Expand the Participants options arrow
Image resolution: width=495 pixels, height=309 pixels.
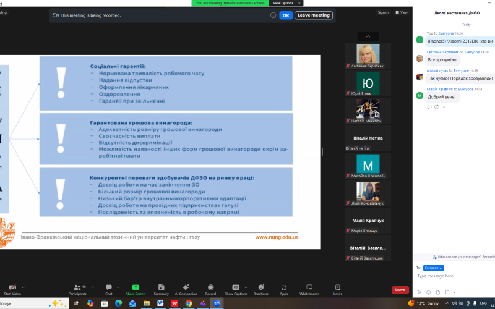point(92,287)
